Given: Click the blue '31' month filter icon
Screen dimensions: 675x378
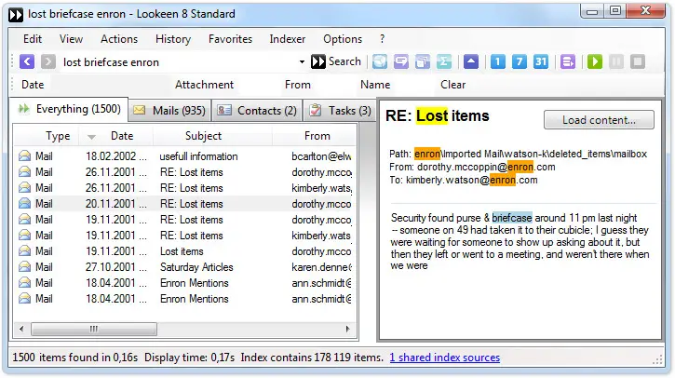Looking at the screenshot, I should coord(541,61).
